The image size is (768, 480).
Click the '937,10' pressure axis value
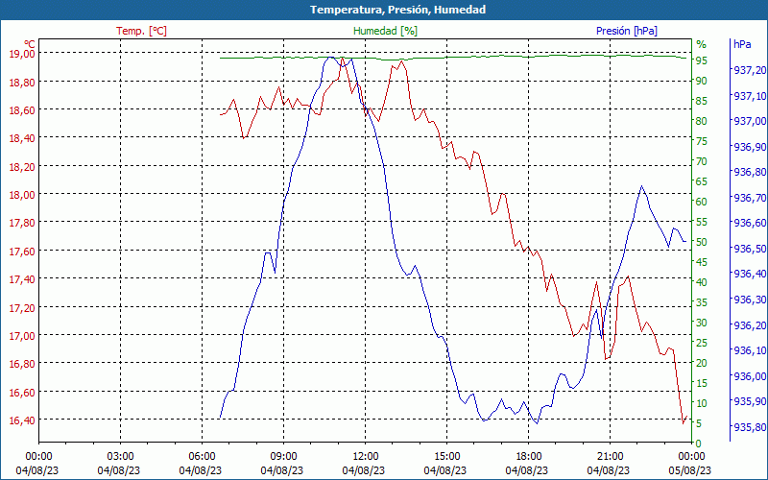pos(750,96)
